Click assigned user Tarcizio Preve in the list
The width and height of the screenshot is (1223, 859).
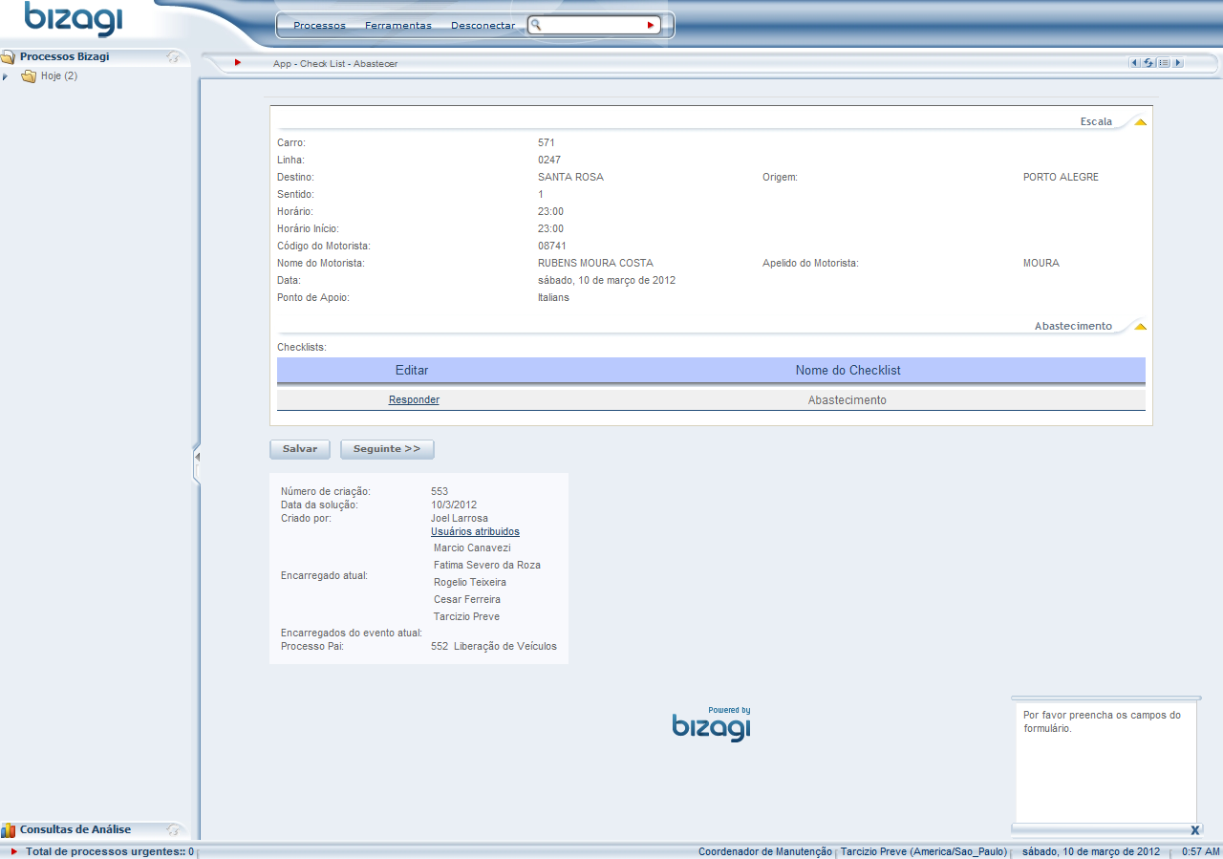(466, 616)
